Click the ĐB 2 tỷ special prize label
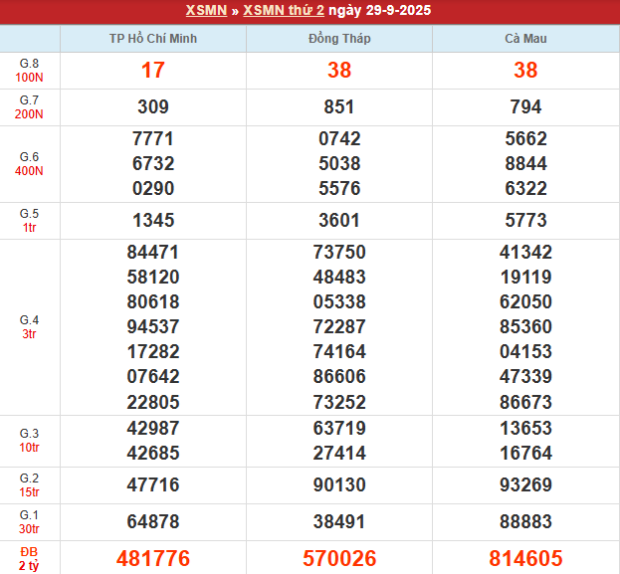This screenshot has height=574, width=620. (x=30, y=559)
